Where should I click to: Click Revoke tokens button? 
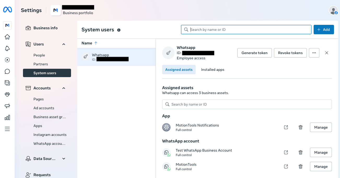(290, 53)
